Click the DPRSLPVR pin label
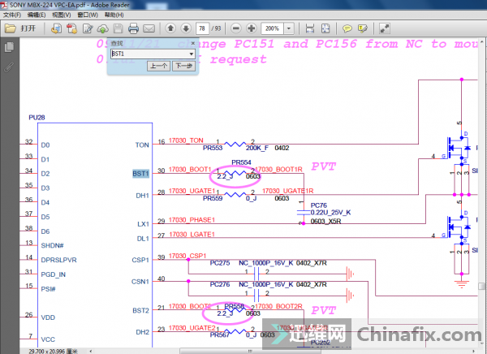487x354 pixels. (x=58, y=260)
